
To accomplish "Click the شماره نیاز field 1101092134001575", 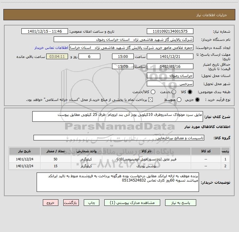I will [x=170, y=31].
